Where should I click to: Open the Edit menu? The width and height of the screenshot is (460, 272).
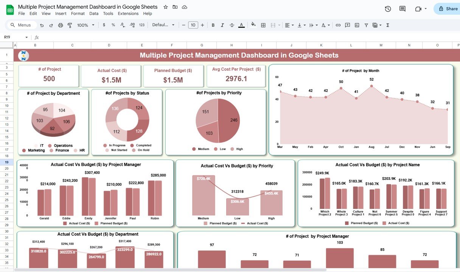click(33, 14)
